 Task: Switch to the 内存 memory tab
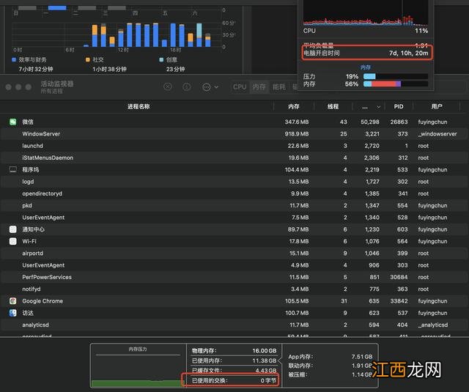pos(259,87)
